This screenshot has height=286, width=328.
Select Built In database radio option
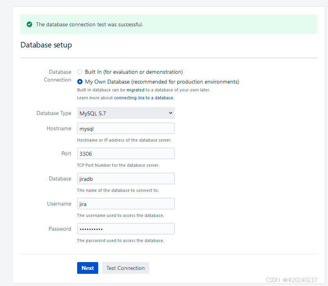(80, 72)
